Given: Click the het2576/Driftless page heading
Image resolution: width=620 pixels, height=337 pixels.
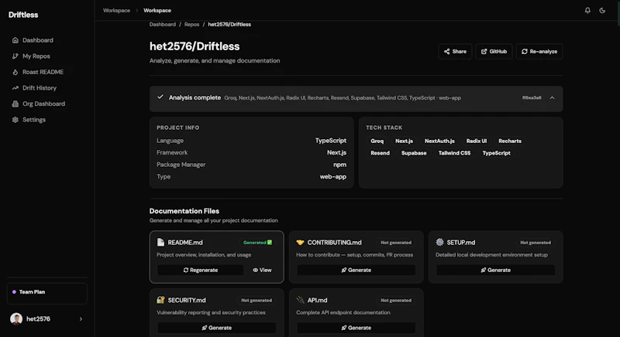Looking at the screenshot, I should [x=195, y=46].
